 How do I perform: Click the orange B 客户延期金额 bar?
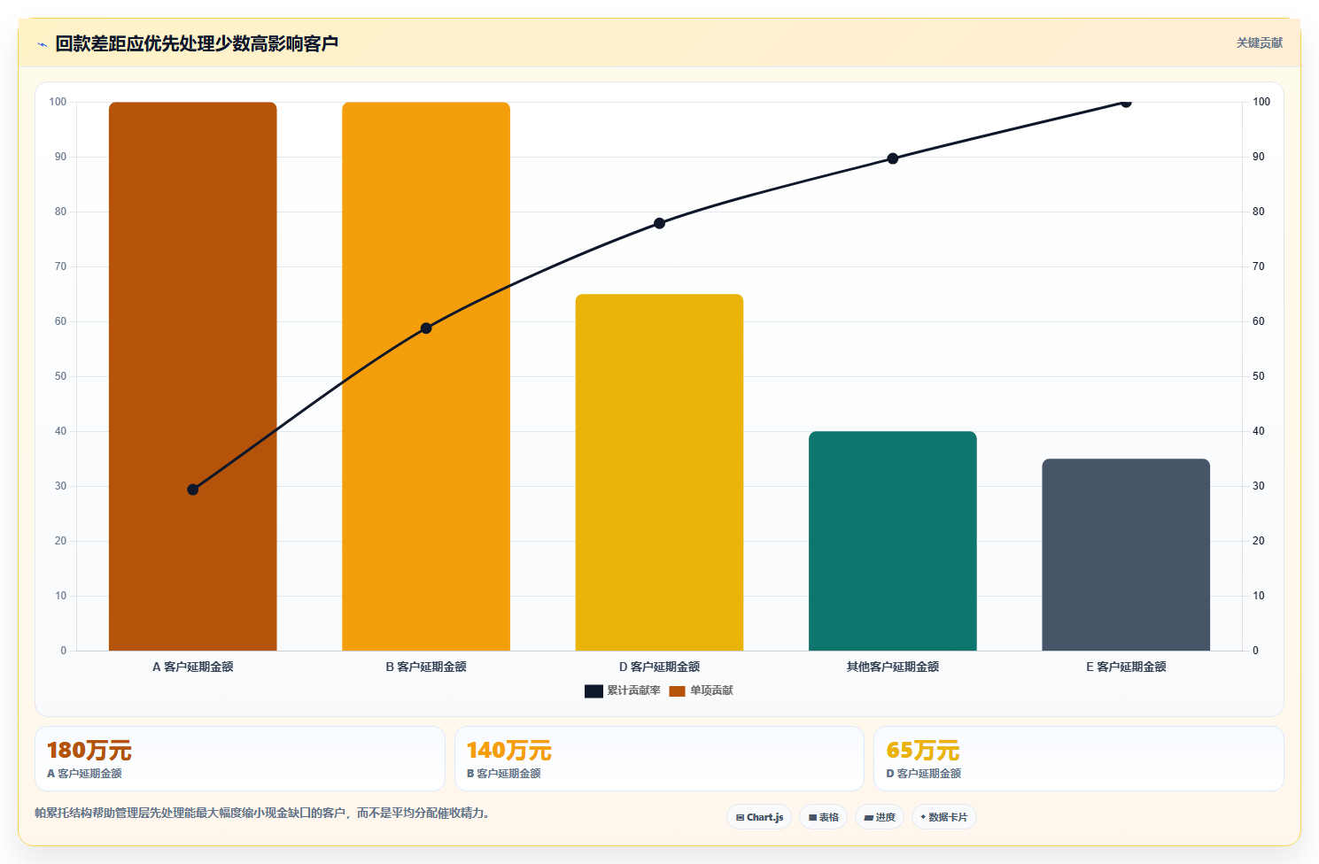click(426, 376)
